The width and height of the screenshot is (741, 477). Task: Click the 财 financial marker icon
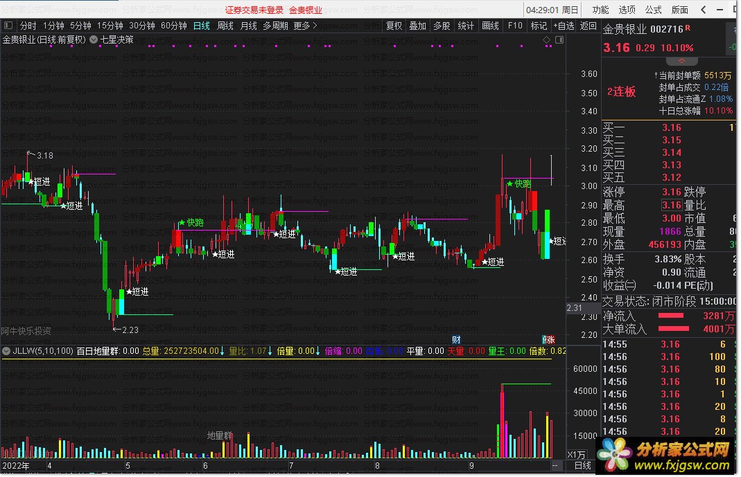click(x=457, y=340)
